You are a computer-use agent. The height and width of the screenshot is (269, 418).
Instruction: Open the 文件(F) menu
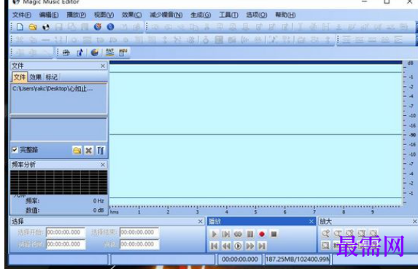[x=22, y=15]
